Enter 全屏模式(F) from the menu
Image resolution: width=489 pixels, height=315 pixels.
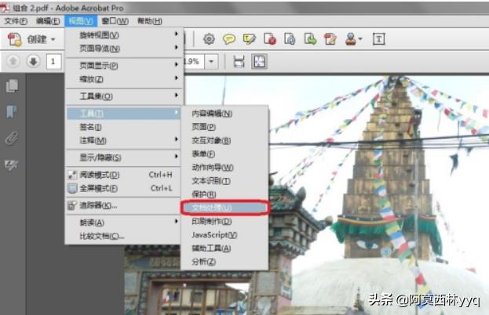pyautogui.click(x=124, y=188)
